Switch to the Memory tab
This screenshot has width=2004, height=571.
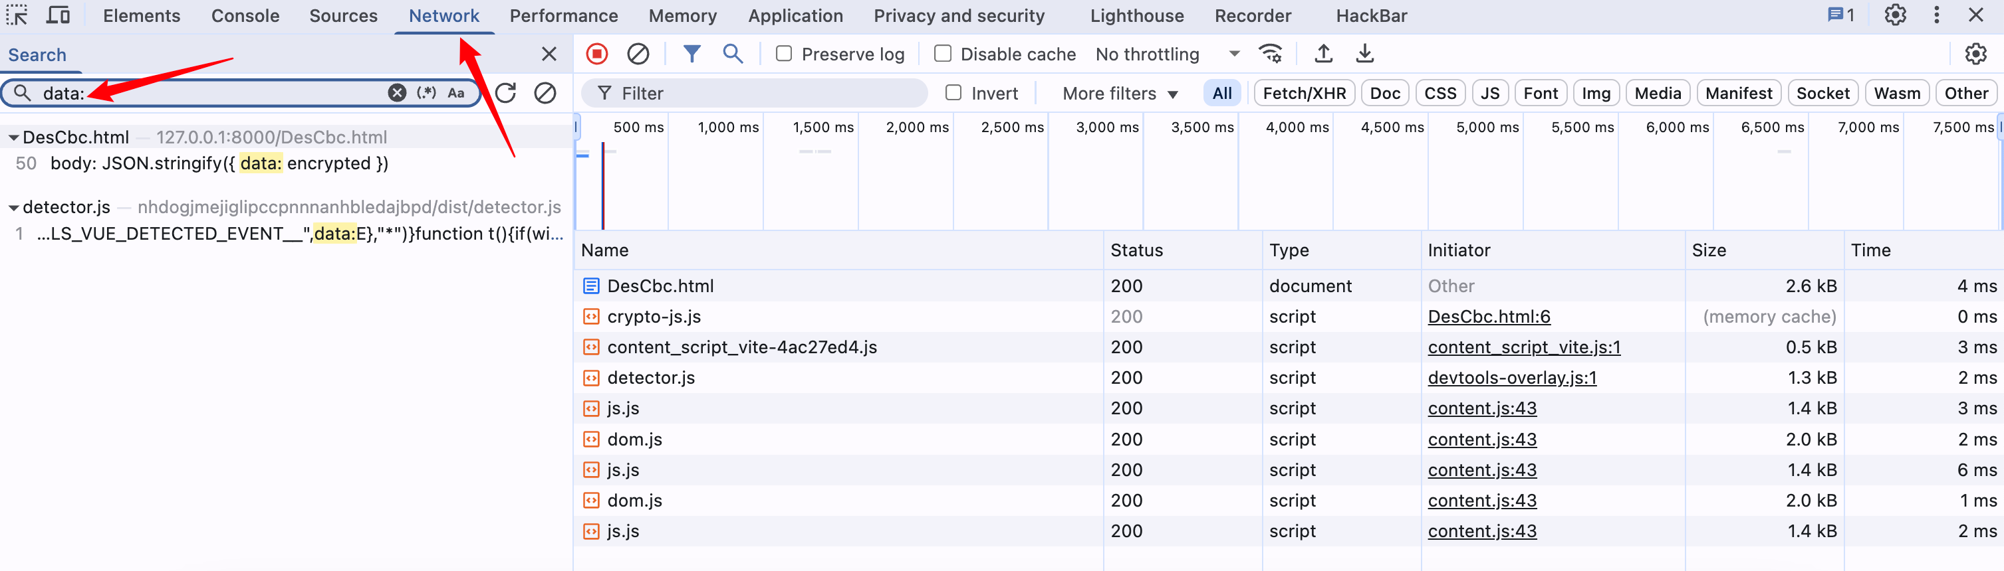(x=683, y=15)
